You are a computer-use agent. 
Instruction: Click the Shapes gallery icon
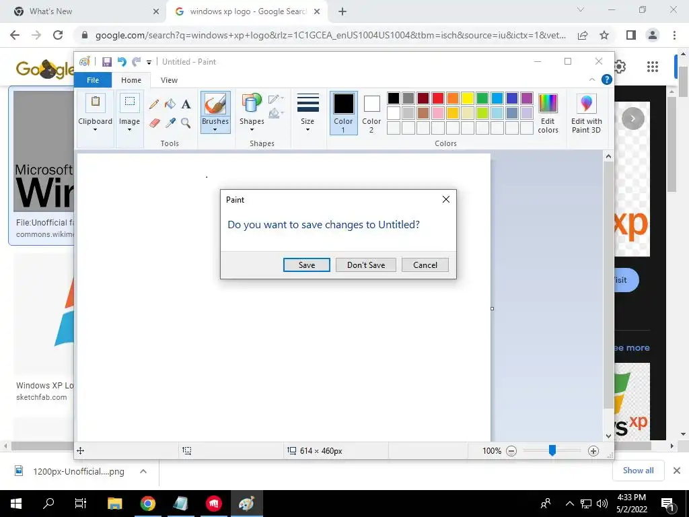point(252,104)
